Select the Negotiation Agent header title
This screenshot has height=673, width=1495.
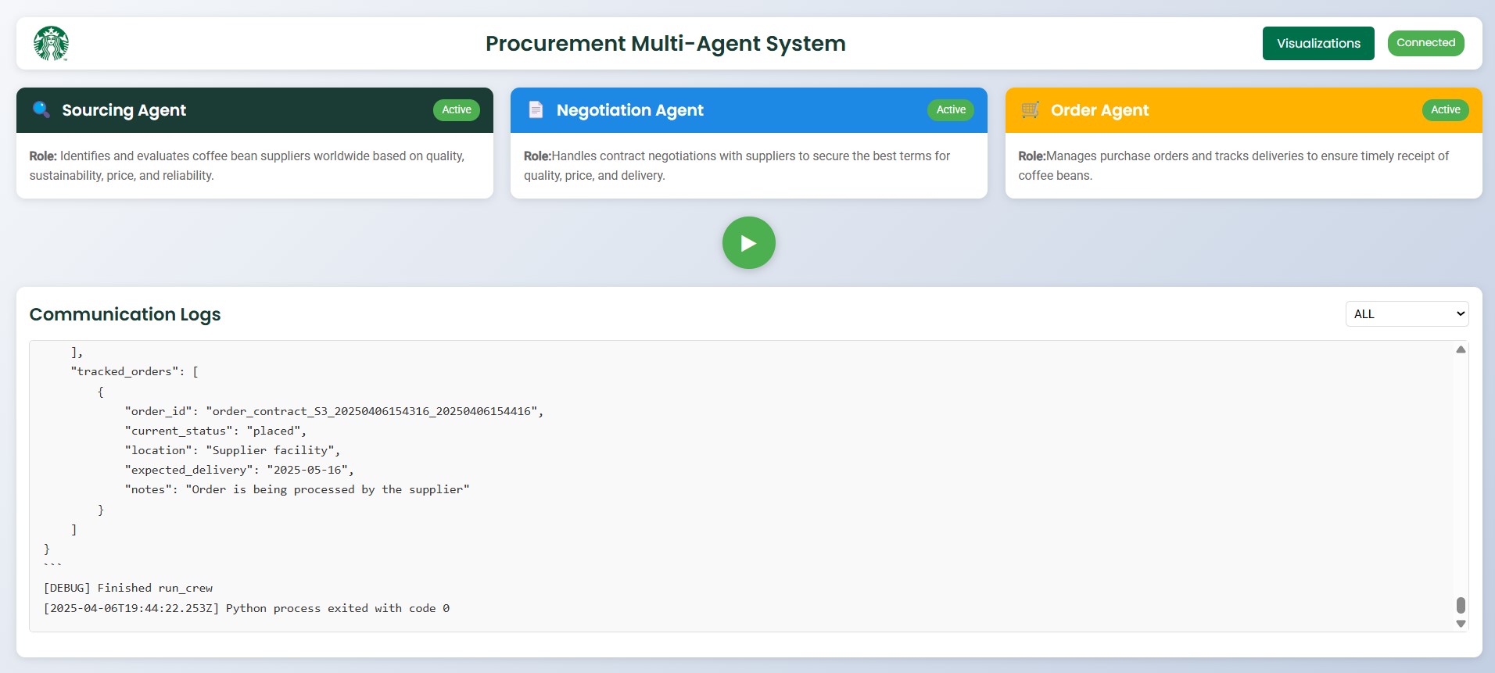click(x=629, y=110)
